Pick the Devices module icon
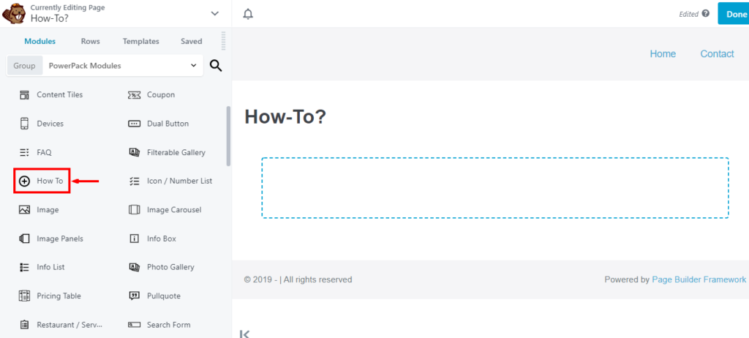 click(x=24, y=124)
